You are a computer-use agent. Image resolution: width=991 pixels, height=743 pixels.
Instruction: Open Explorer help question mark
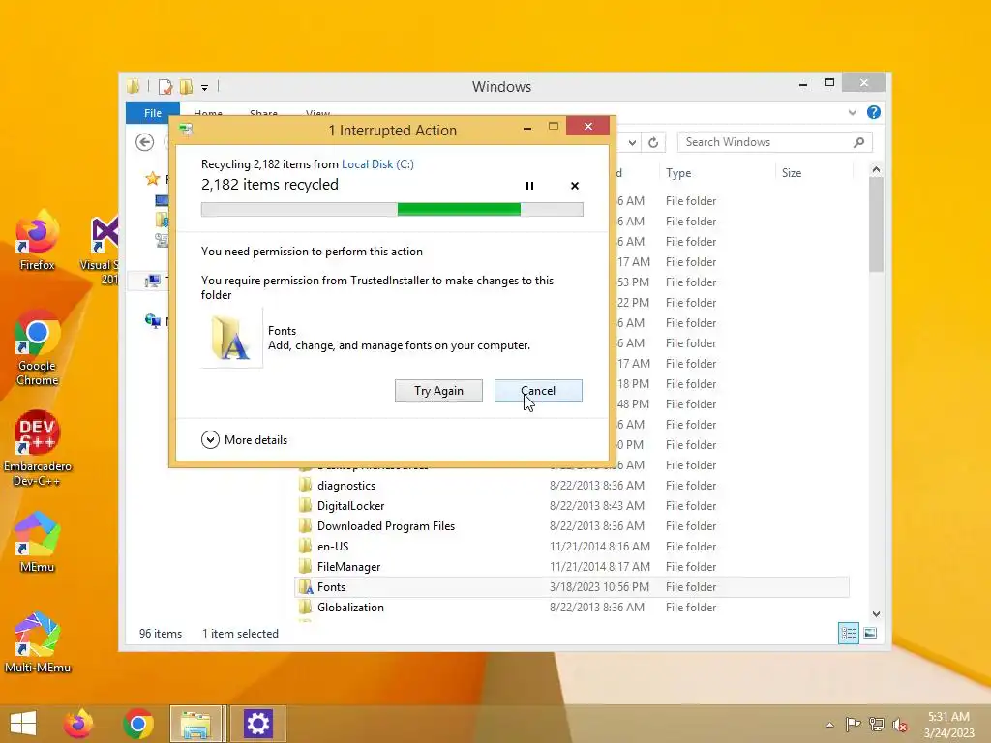874,112
